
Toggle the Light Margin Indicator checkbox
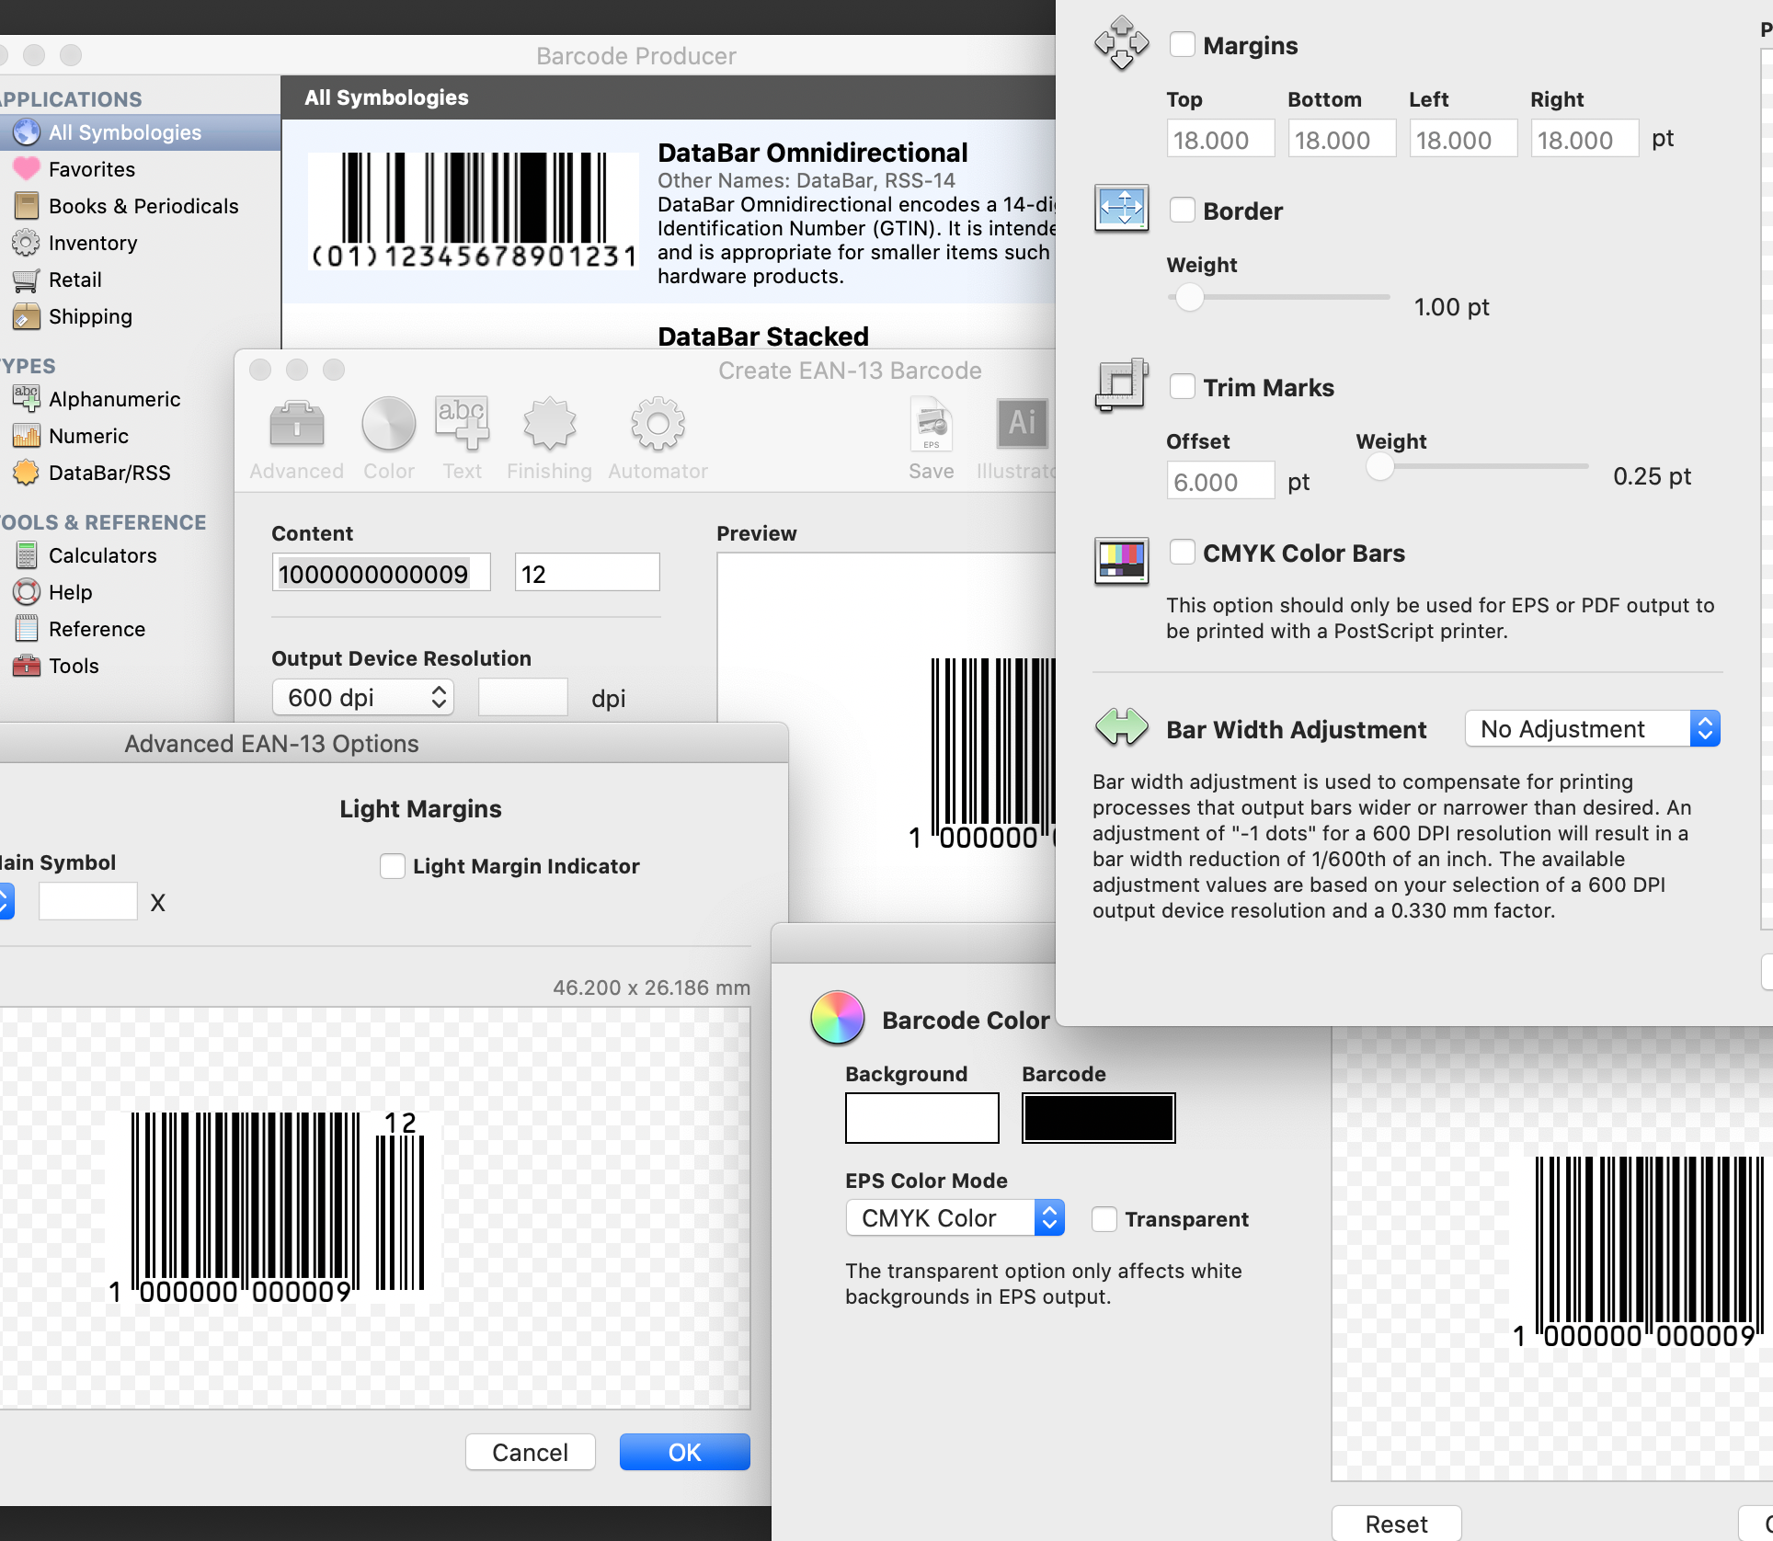coord(393,866)
